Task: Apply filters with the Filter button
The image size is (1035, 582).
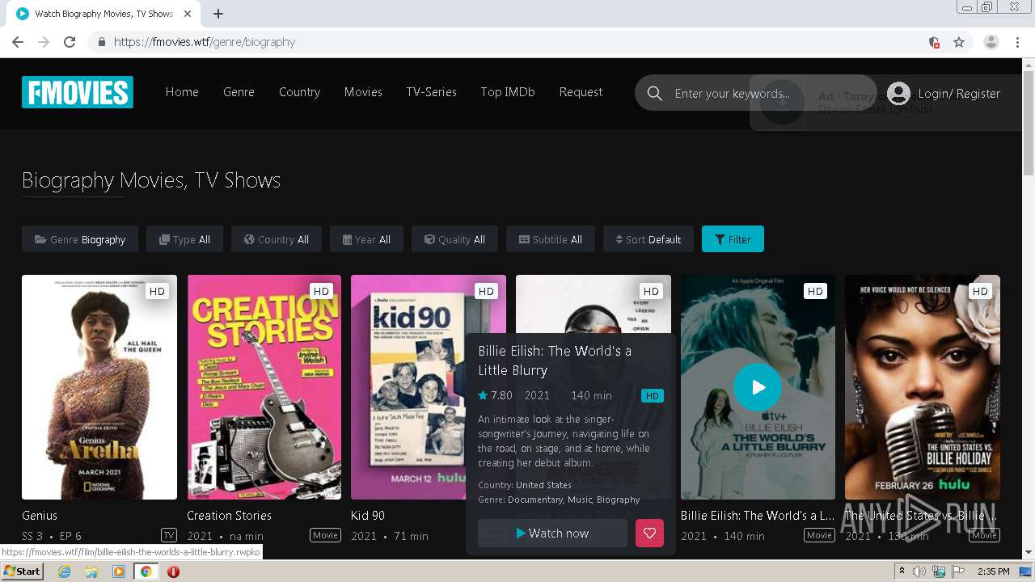Action: point(733,239)
